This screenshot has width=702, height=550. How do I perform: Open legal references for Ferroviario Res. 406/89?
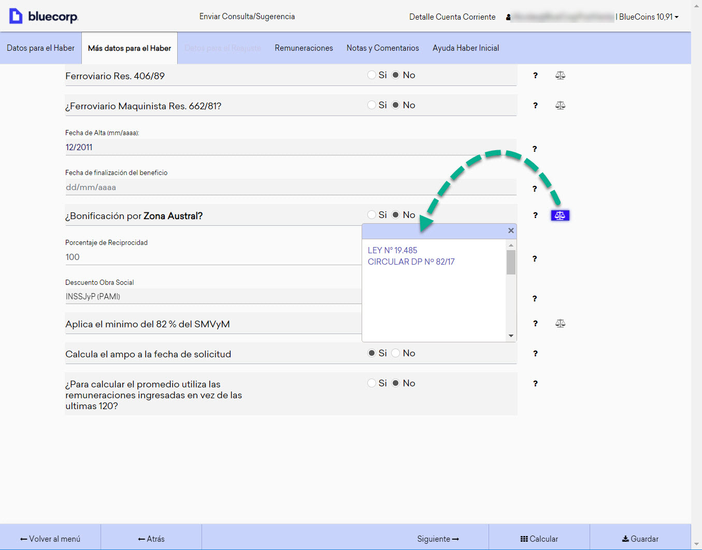[x=560, y=76]
